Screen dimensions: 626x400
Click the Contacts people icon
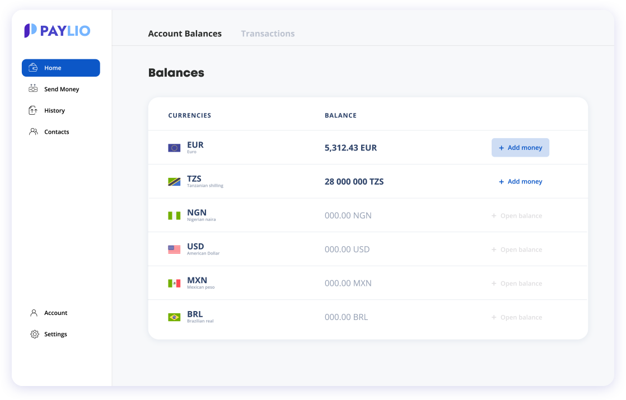click(34, 132)
